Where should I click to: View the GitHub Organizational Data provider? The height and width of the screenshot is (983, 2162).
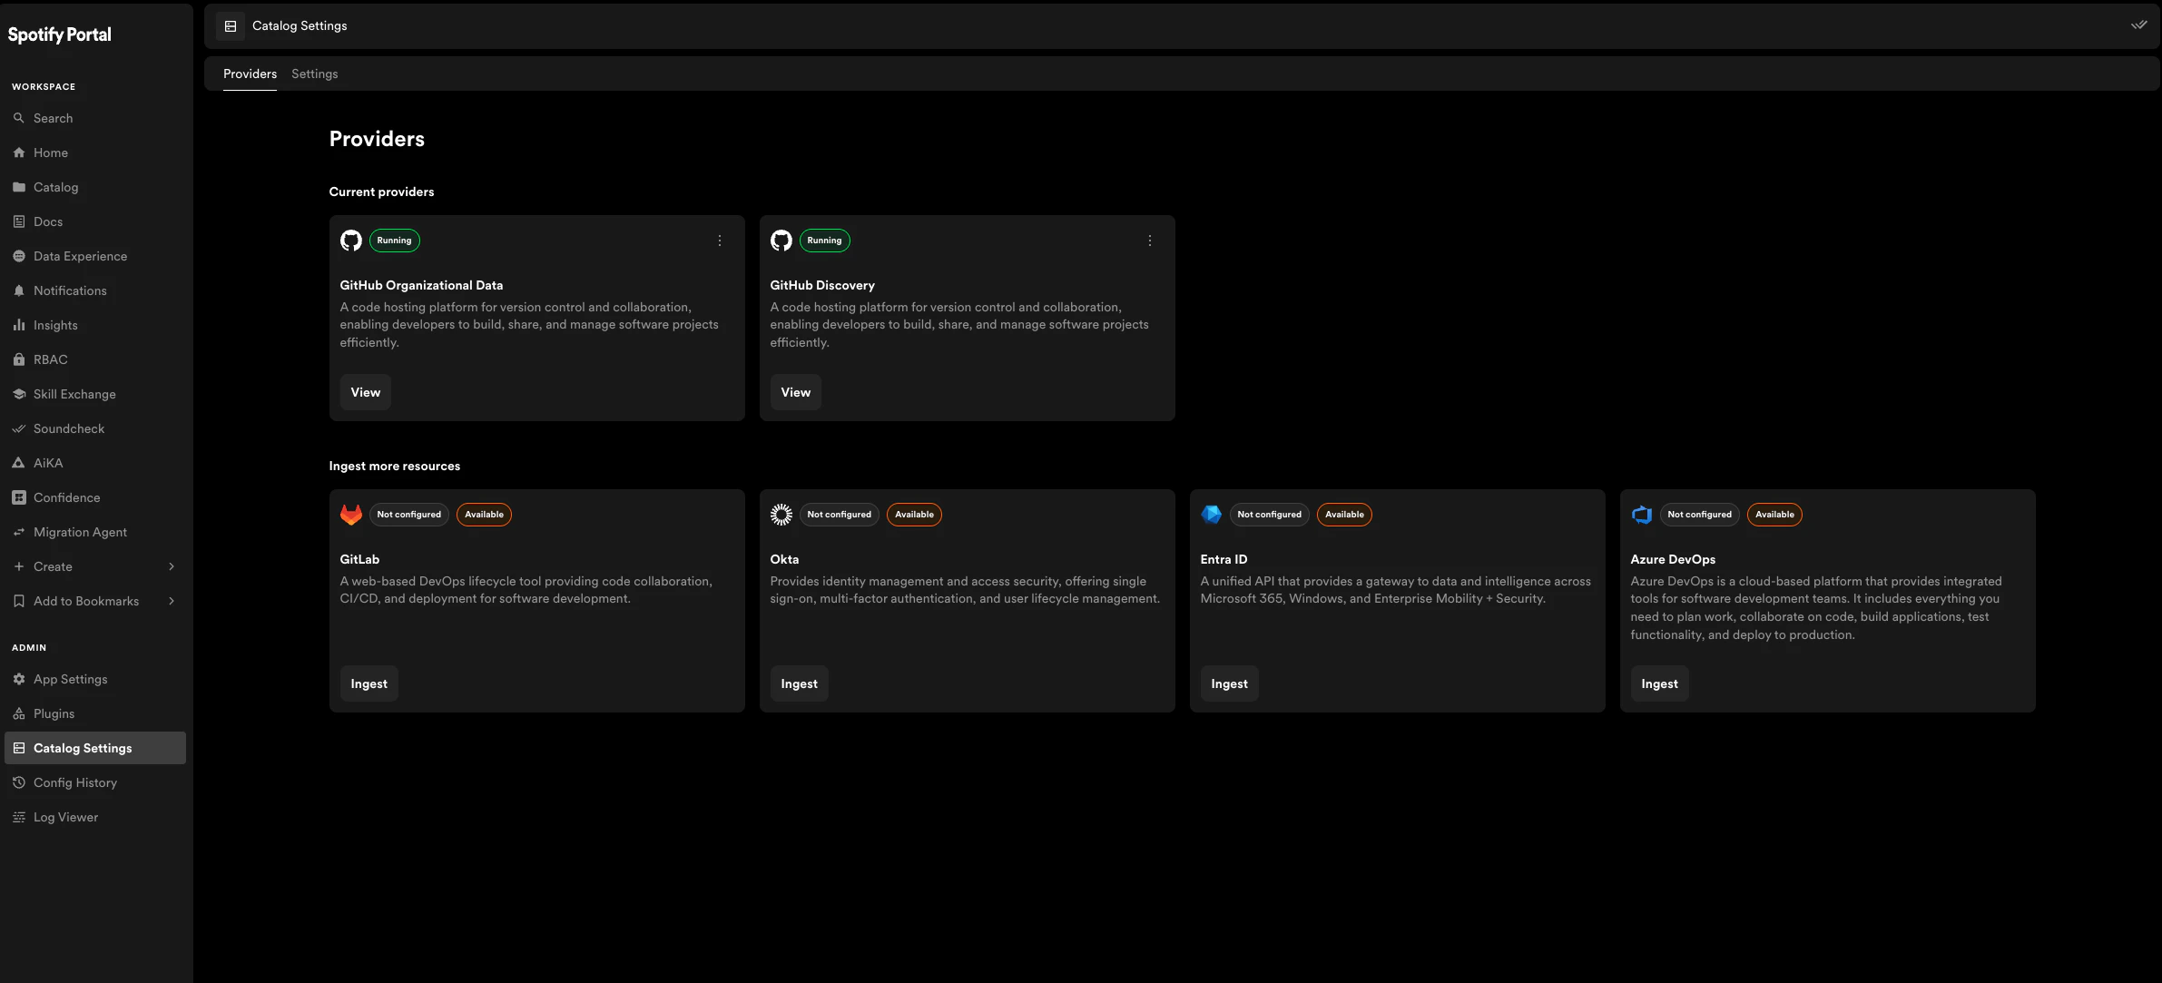[366, 392]
